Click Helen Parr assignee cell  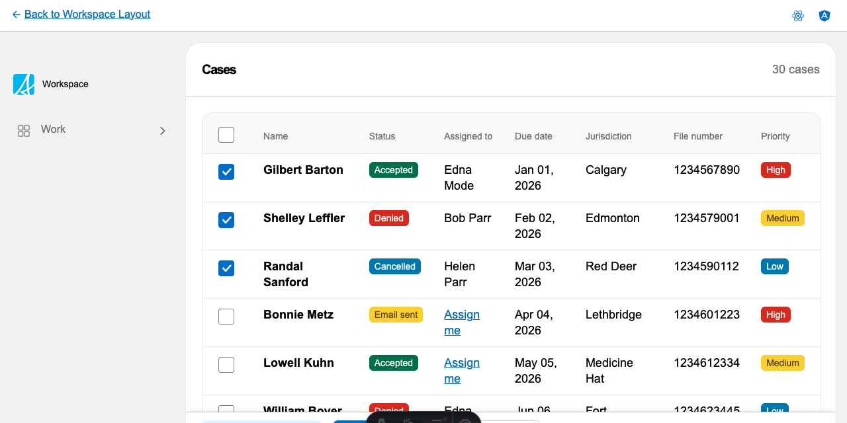[460, 274]
